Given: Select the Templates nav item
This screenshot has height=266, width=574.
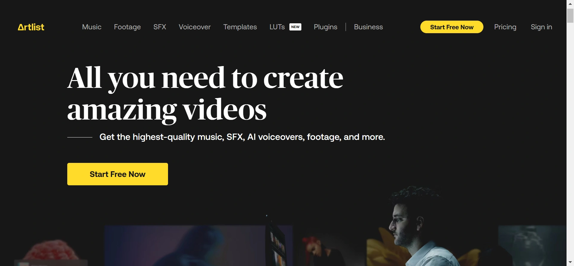Looking at the screenshot, I should [x=240, y=27].
